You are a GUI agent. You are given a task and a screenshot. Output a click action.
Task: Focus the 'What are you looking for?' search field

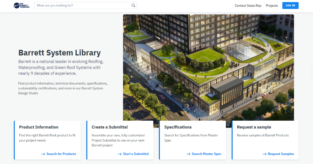coord(83,5)
